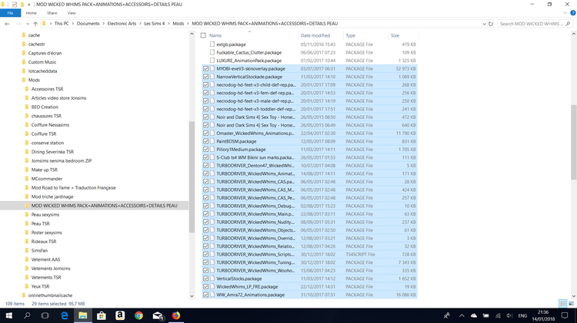The width and height of the screenshot is (577, 323).
Task: Open the Share ribbon tab
Action: coord(52,13)
